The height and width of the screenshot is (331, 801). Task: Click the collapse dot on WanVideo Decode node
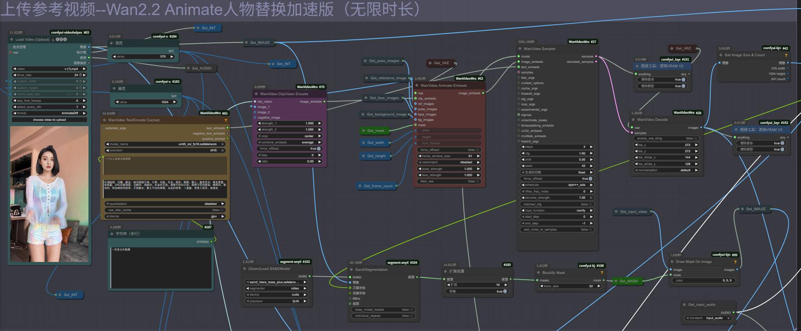click(633, 119)
